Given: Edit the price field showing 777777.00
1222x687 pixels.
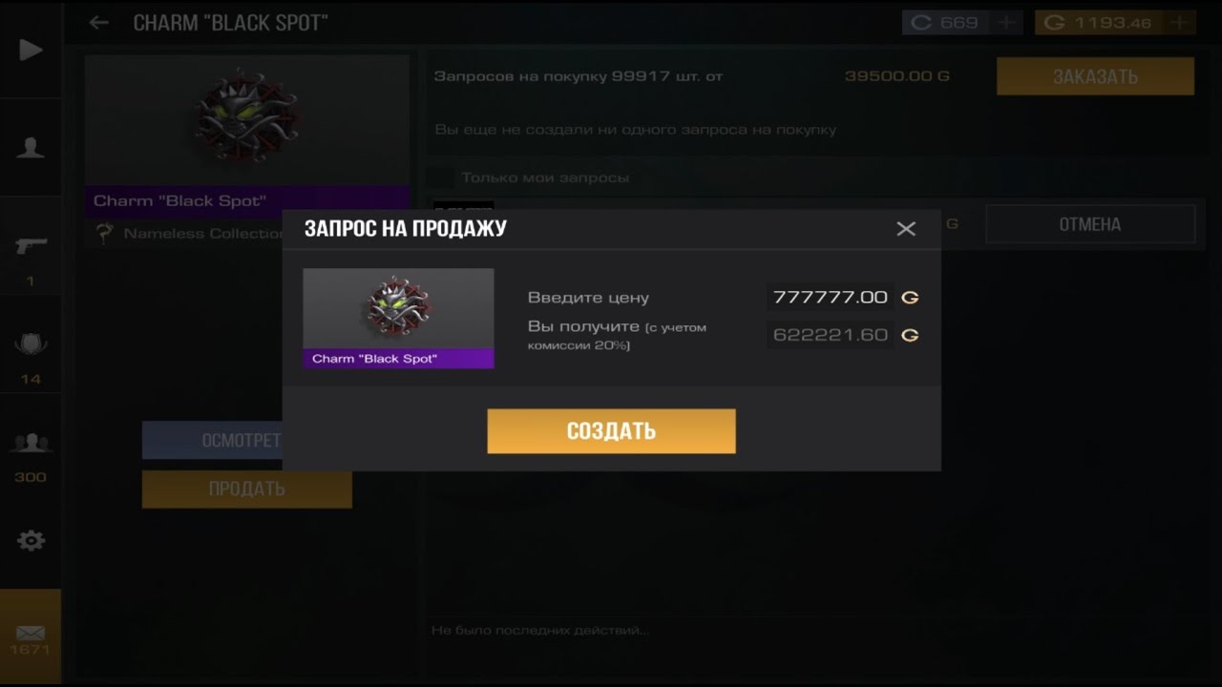Looking at the screenshot, I should [831, 298].
